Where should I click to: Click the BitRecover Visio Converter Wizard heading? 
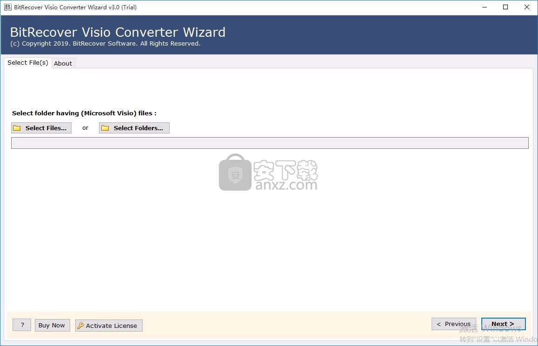pyautogui.click(x=118, y=32)
